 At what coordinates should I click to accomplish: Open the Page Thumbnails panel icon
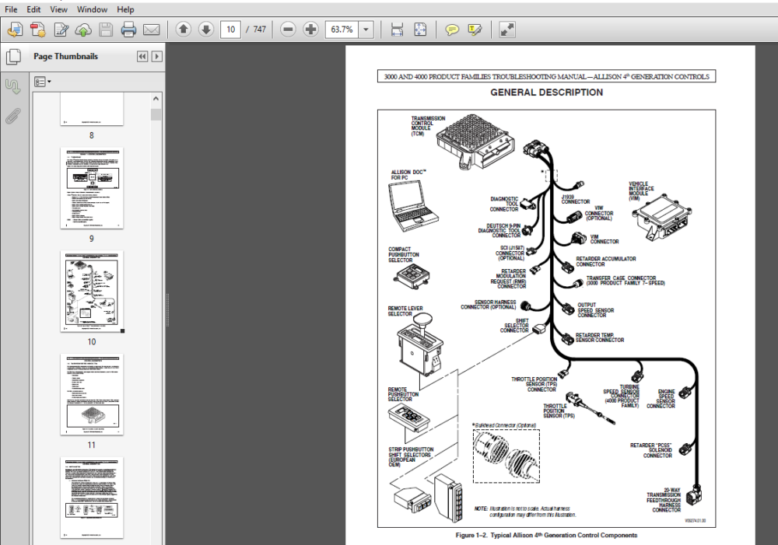pyautogui.click(x=13, y=57)
